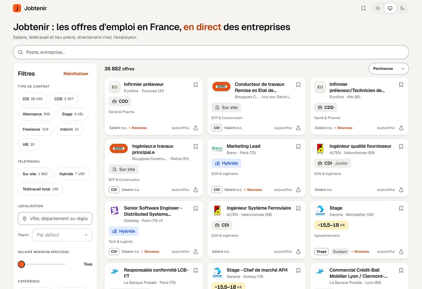Bookmark the Infirmier préleveur Toulouse offer
The image size is (422, 289).
tap(196, 85)
